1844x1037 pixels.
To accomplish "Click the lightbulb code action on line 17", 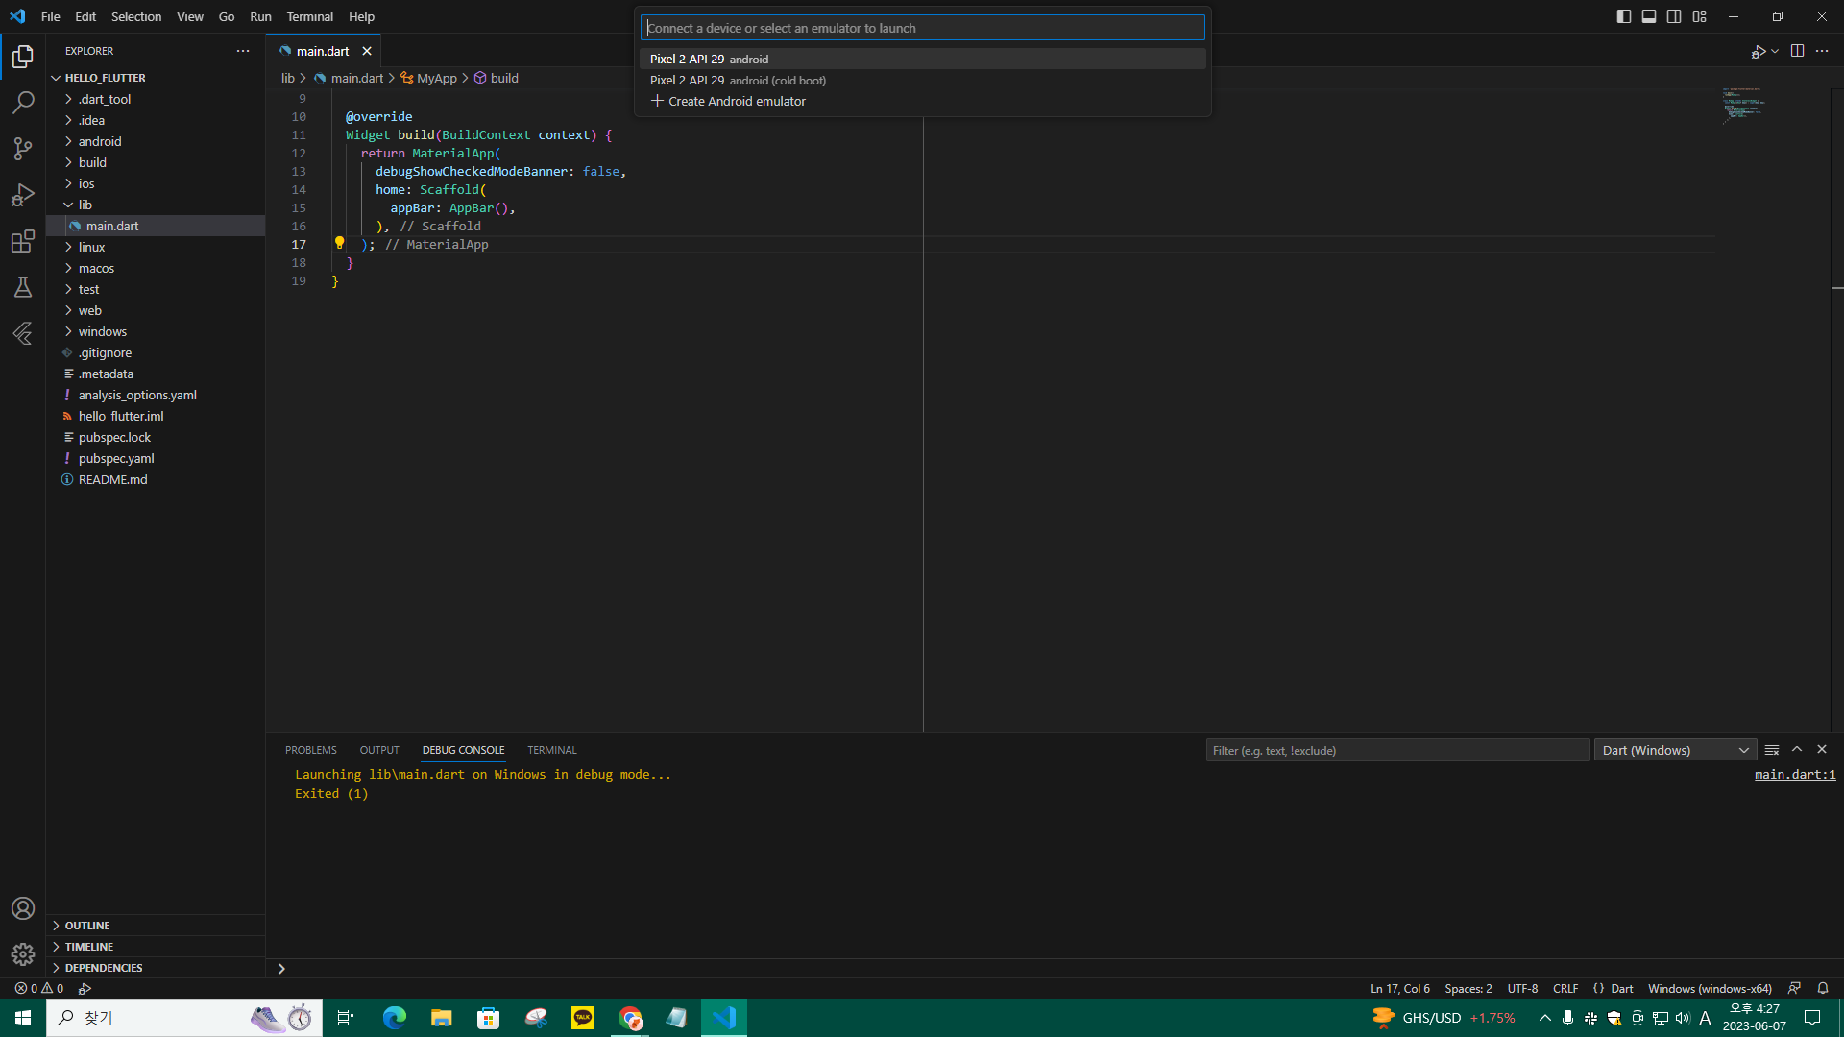I will tap(339, 244).
